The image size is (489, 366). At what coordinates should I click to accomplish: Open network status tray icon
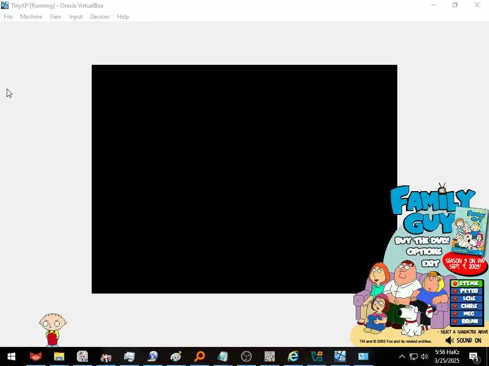click(414, 356)
